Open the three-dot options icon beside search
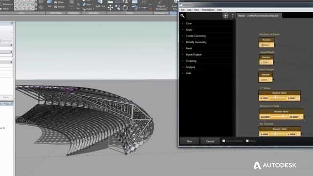The width and height of the screenshot is (313, 176). click(233, 16)
